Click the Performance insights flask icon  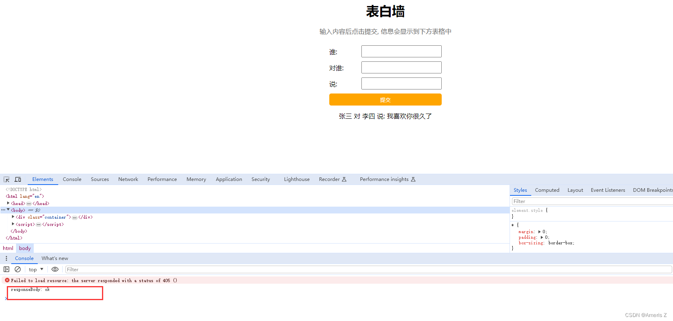(x=413, y=179)
